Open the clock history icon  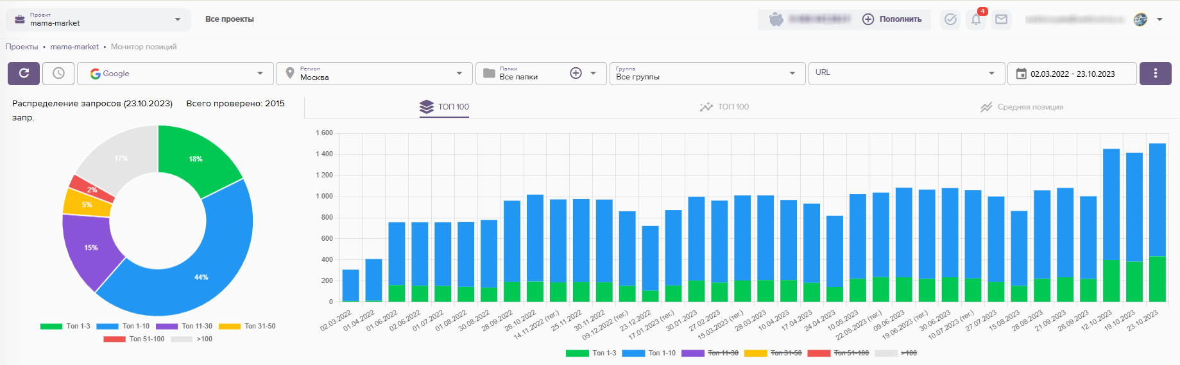(x=58, y=74)
